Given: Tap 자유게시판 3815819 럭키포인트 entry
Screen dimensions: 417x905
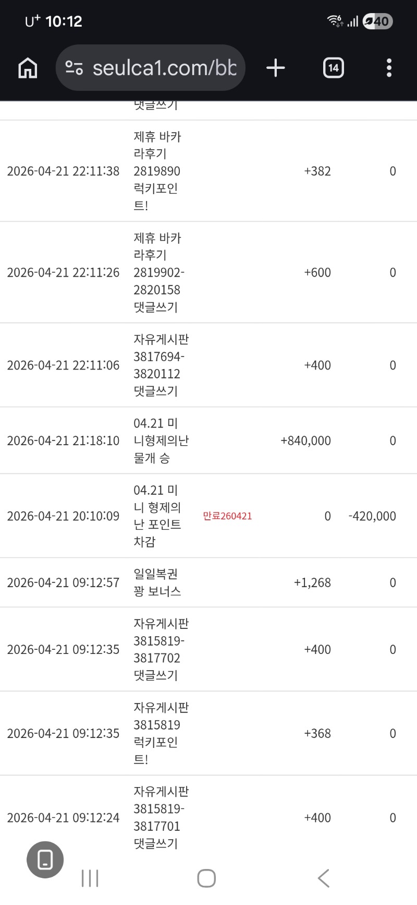Looking at the screenshot, I should pos(161,733).
